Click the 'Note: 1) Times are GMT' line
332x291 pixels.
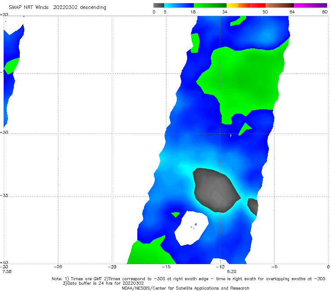[x=188, y=279]
